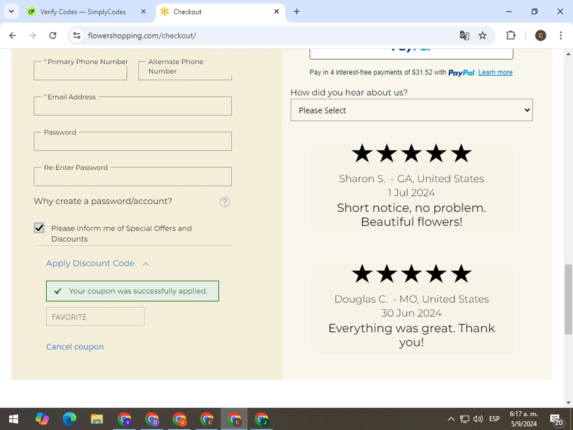
Task: Reload the checkout page
Action: (53, 36)
